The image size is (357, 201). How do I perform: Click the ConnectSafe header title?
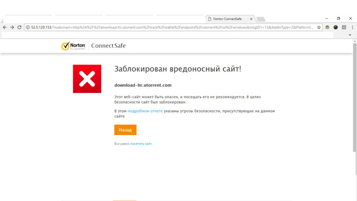point(108,46)
